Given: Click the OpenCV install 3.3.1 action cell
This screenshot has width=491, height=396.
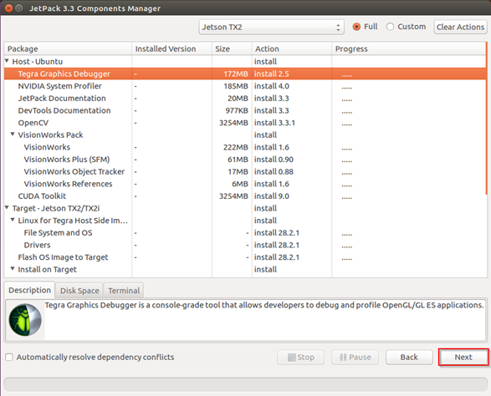Looking at the screenshot, I should (x=292, y=123).
